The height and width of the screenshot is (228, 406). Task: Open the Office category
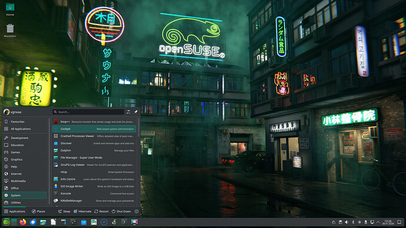click(25, 188)
